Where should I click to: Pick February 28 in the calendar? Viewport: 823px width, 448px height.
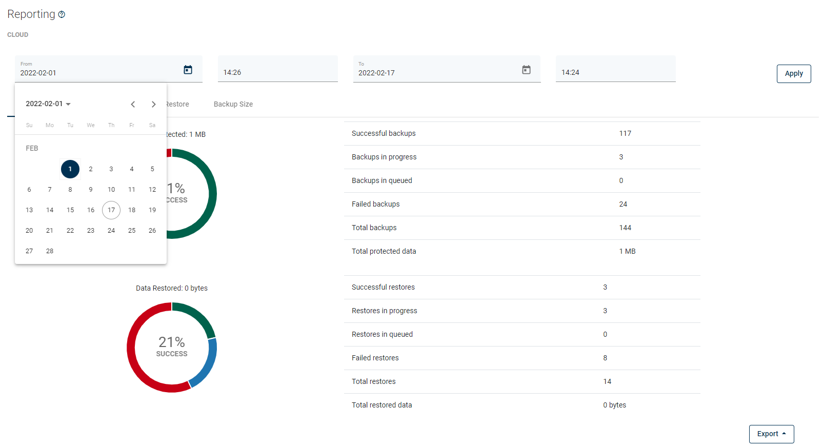click(50, 251)
